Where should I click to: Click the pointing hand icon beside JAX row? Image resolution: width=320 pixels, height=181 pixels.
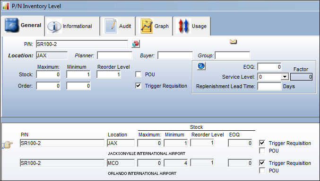[8, 145]
